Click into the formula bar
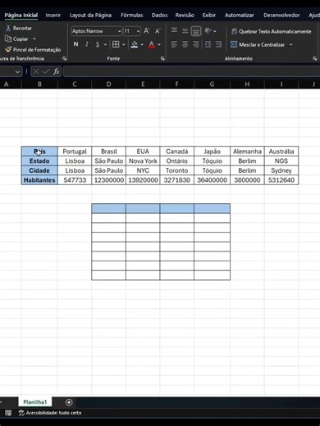This screenshot has height=426, width=320. 191,72
